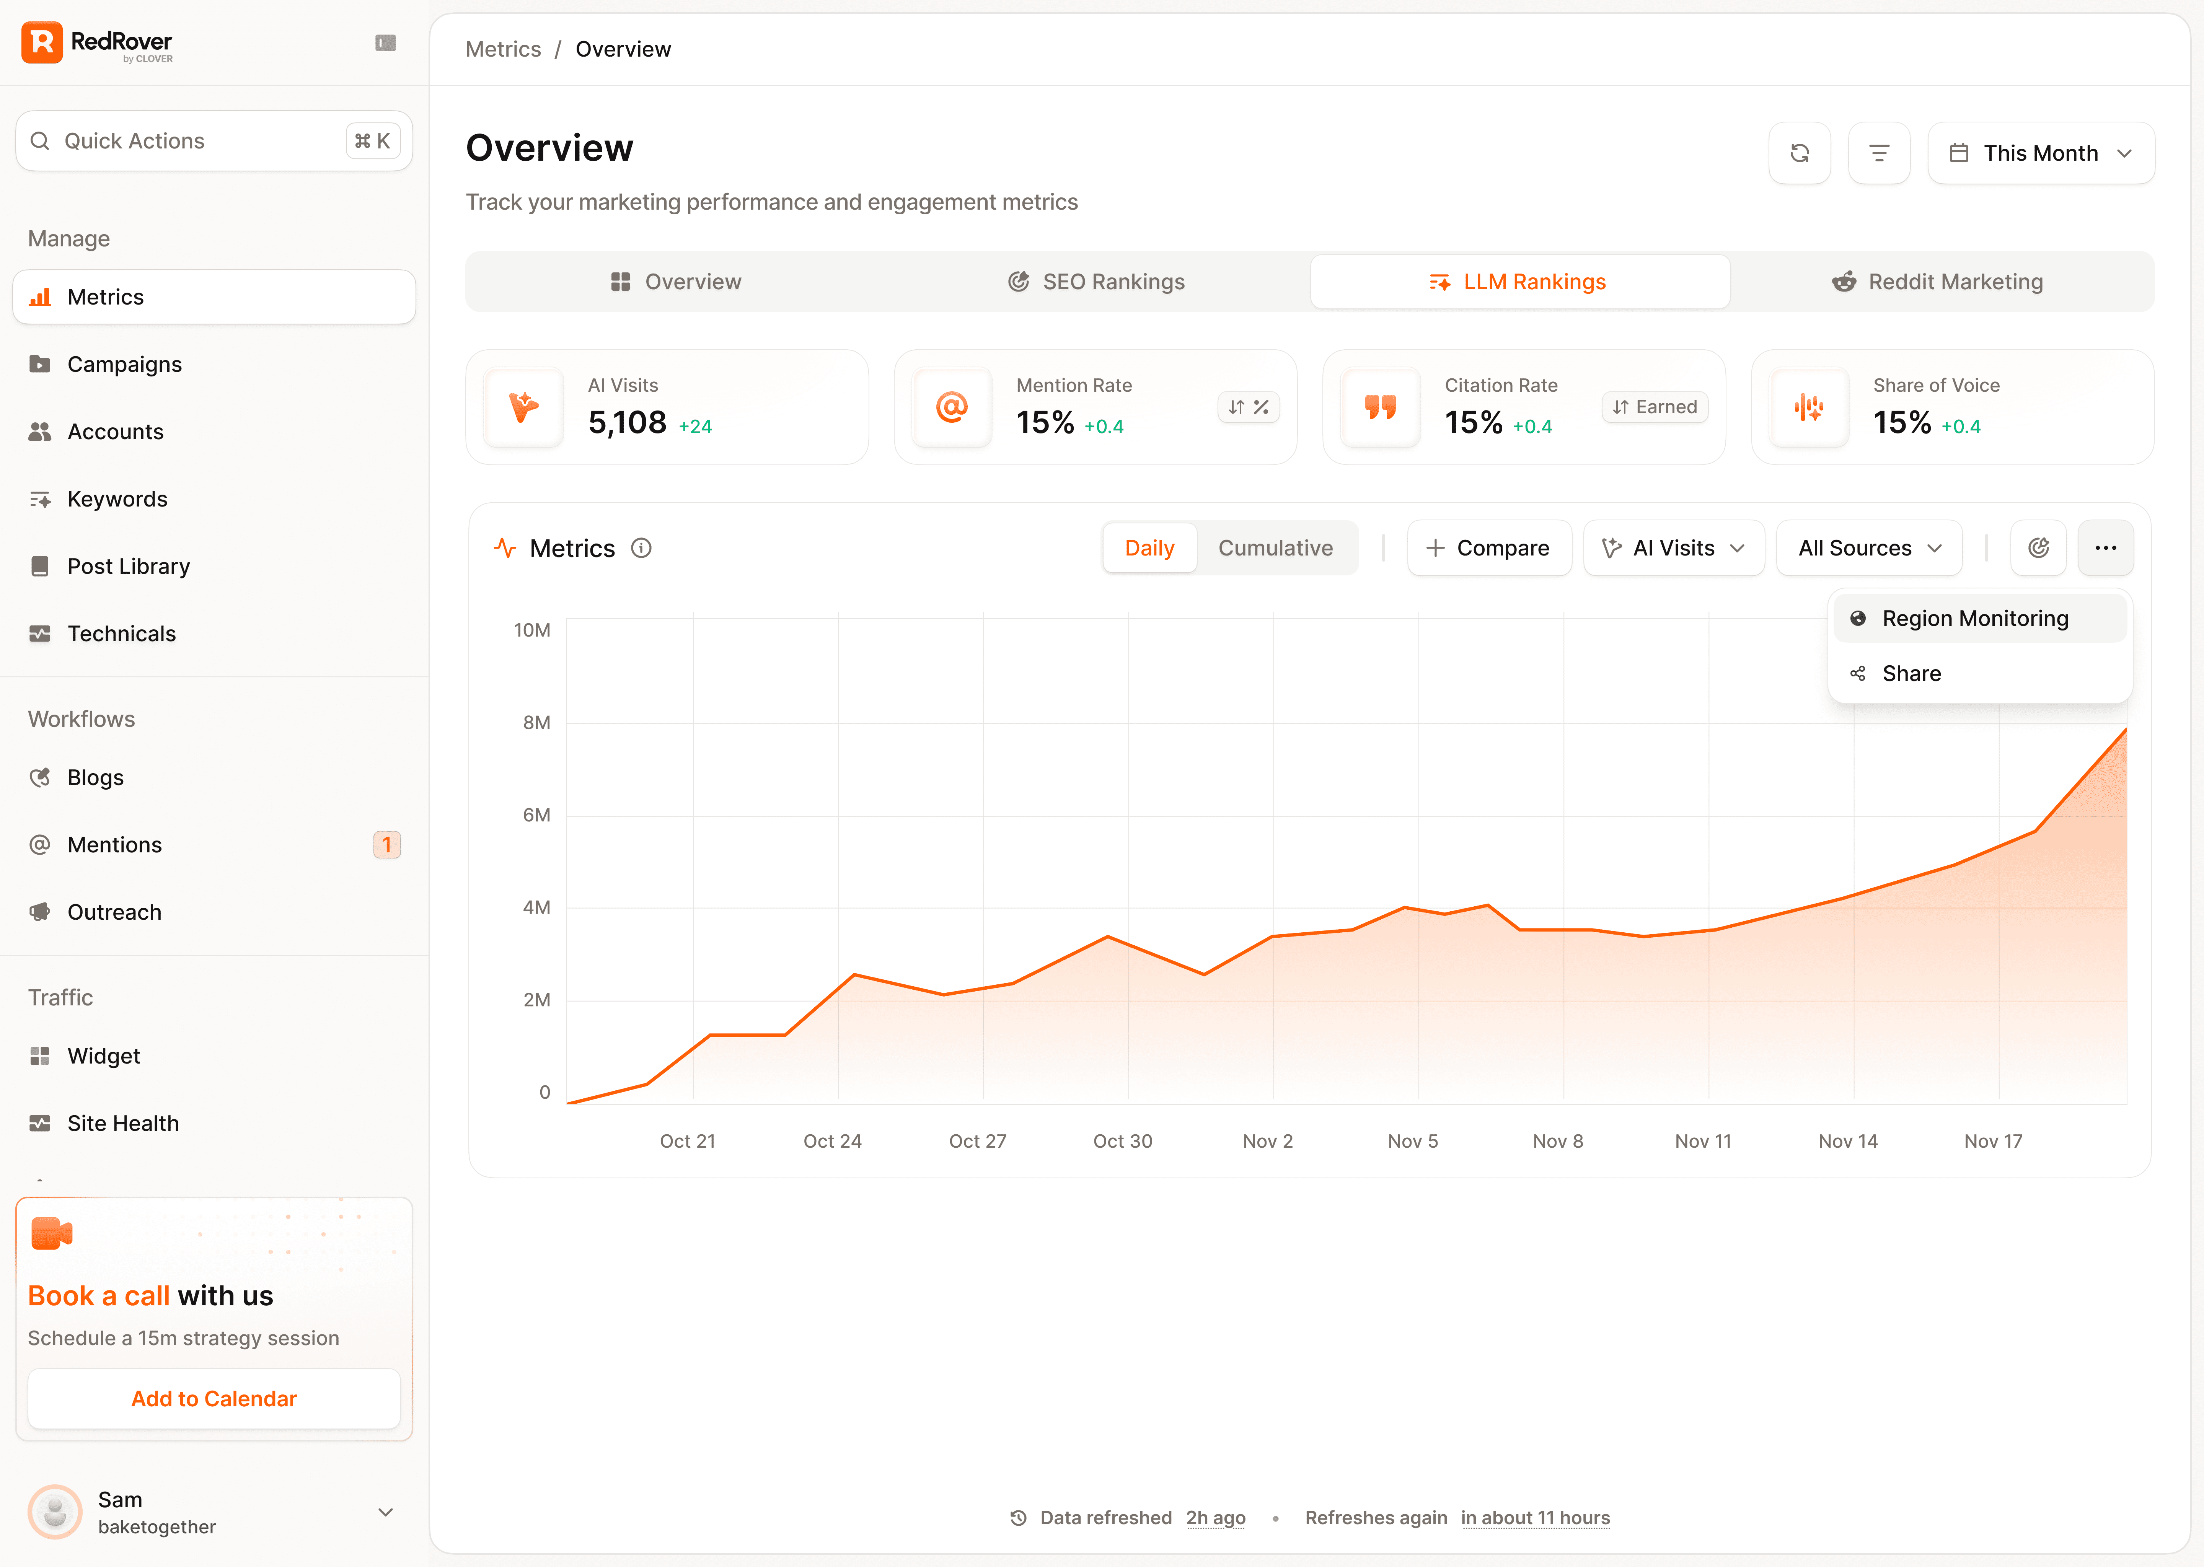Select Region Monitoring from the menu
The width and height of the screenshot is (2204, 1567).
coord(1974,619)
